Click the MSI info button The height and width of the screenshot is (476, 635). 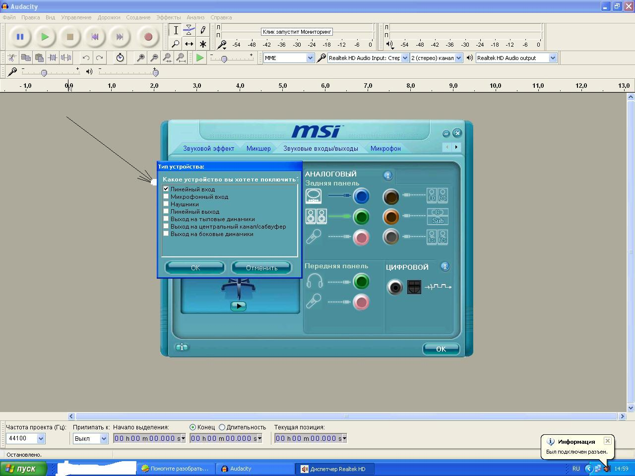click(182, 347)
